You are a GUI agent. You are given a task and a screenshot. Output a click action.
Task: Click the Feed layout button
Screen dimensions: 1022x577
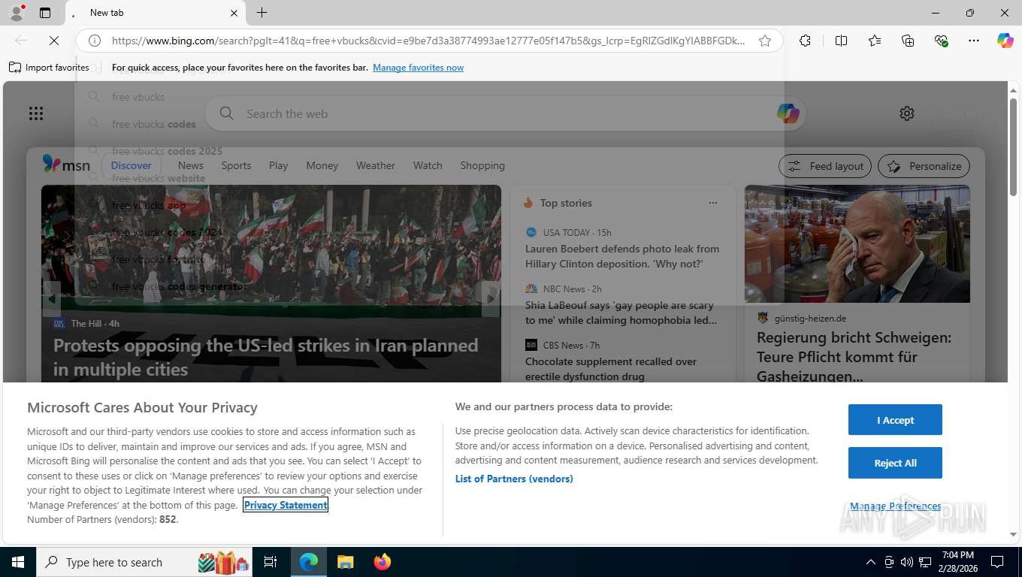825,166
